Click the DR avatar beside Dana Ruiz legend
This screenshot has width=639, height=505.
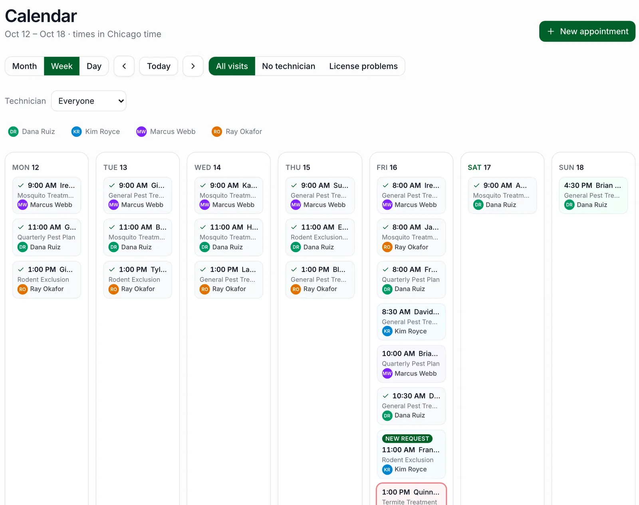[13, 132]
